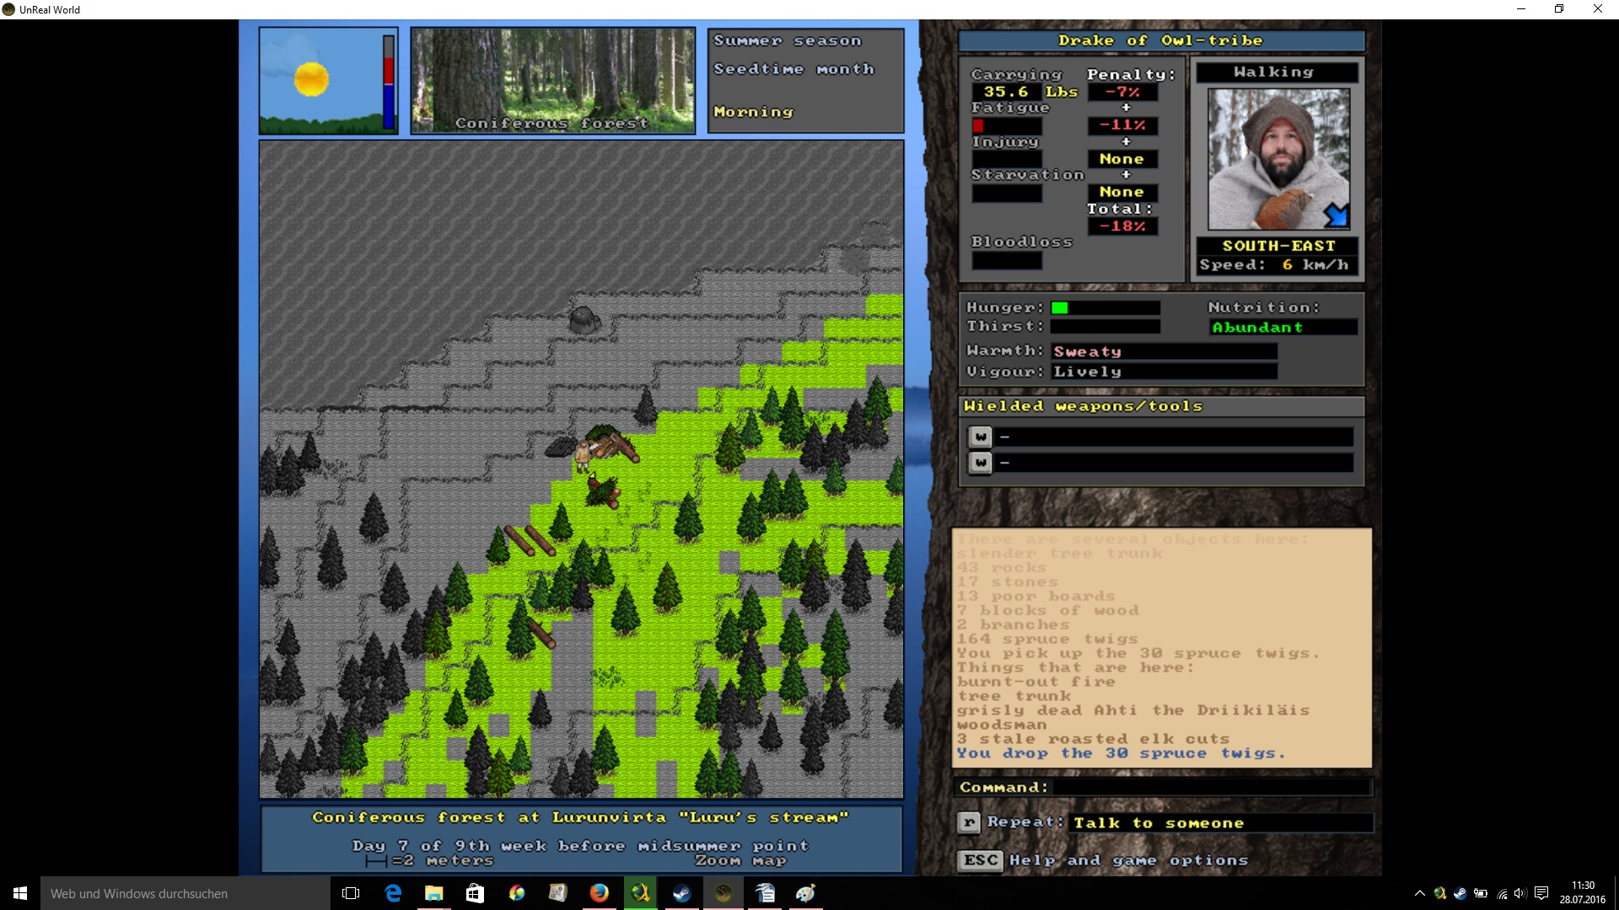This screenshot has height=910, width=1619.
Task: Click 'Zoom map' label below the map
Action: 740,860
